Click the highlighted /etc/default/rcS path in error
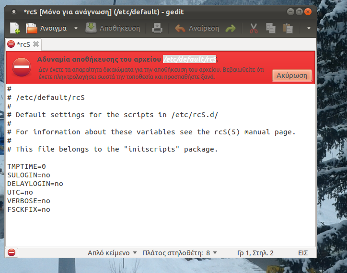This screenshot has height=273, width=347. click(x=189, y=59)
